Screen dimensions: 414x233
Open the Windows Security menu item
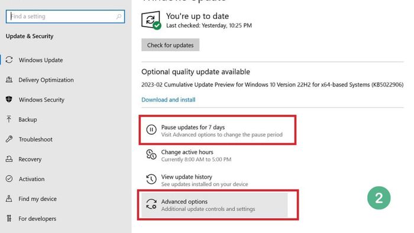[41, 100]
